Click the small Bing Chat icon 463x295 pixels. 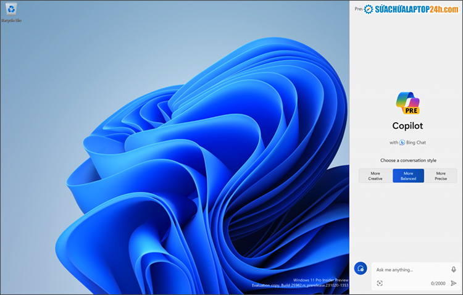coord(402,143)
